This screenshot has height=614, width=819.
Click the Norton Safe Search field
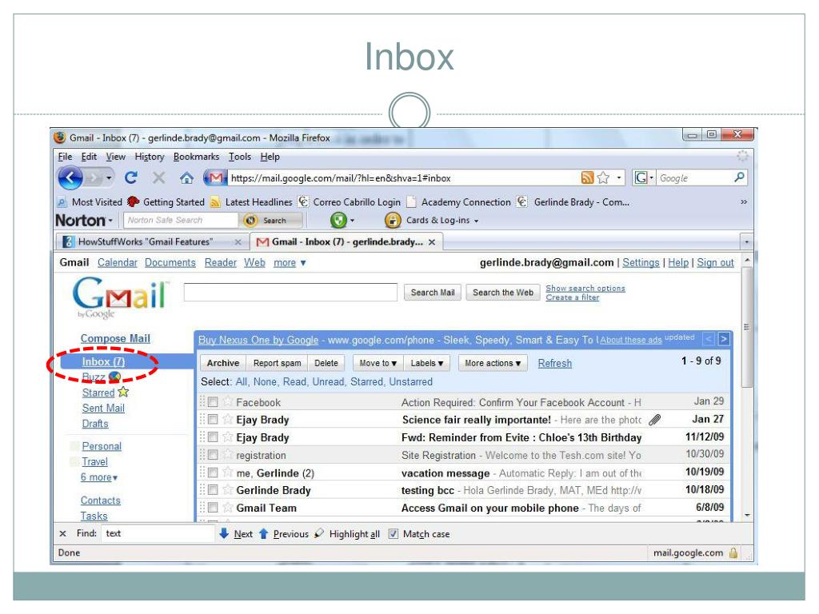(x=180, y=221)
